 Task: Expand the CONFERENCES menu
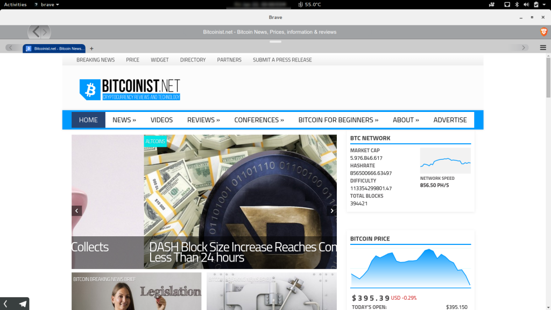tap(259, 120)
